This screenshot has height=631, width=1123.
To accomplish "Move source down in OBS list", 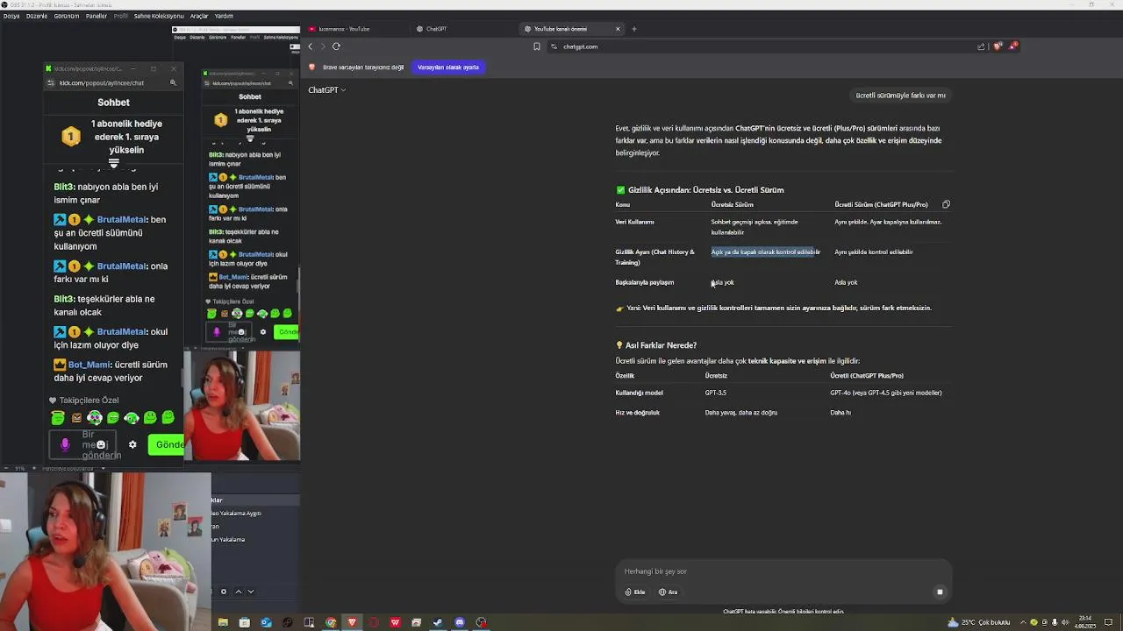I will click(x=250, y=592).
